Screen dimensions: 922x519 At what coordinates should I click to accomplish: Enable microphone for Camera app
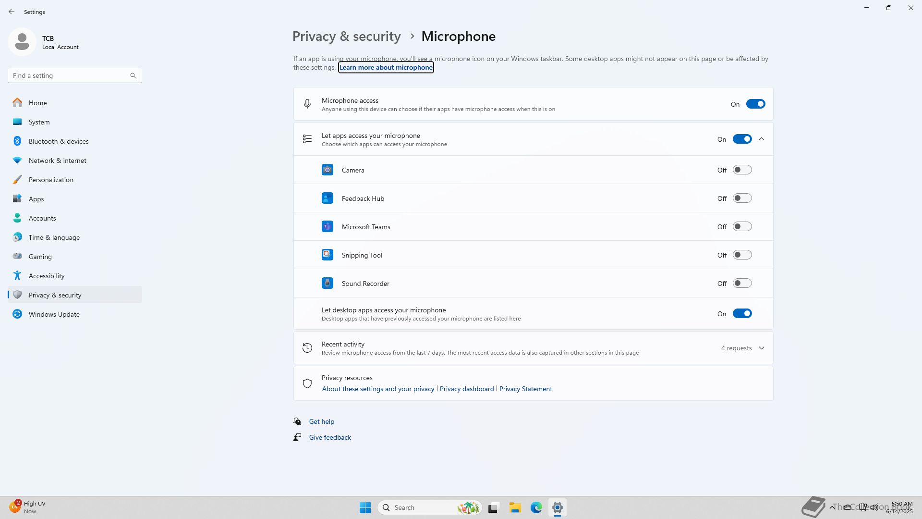741,170
